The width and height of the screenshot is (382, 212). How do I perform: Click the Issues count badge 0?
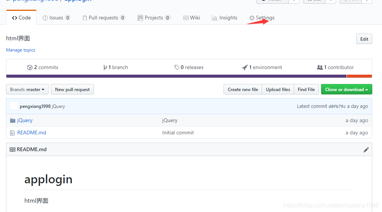point(68,18)
